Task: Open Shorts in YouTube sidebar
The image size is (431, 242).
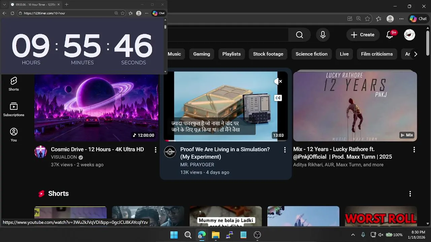Action: point(14,84)
